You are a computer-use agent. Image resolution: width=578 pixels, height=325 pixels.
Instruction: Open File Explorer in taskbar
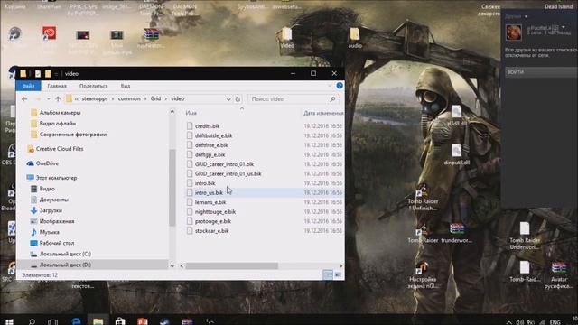[x=98, y=321]
